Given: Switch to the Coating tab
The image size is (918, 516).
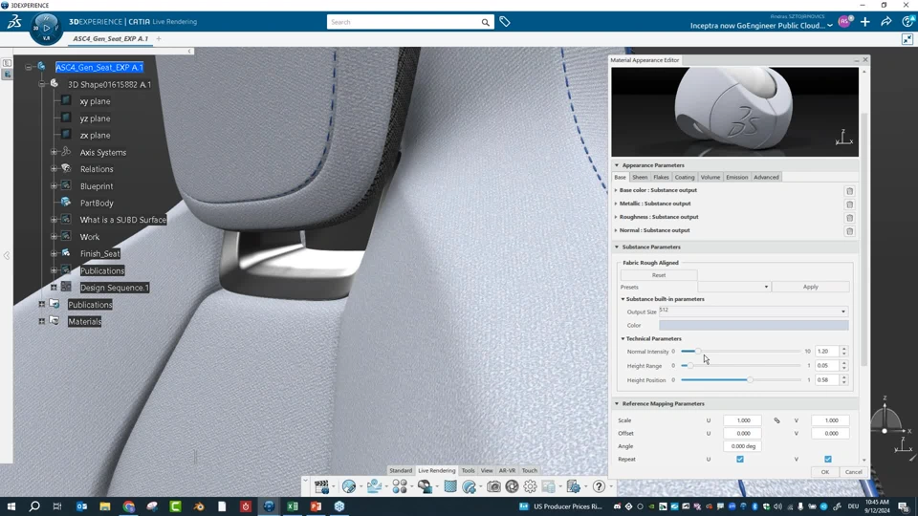Looking at the screenshot, I should [685, 178].
